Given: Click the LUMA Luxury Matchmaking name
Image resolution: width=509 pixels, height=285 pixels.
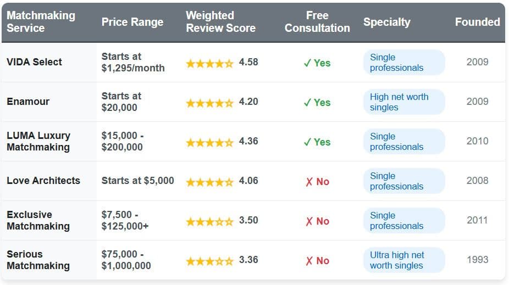Looking at the screenshot, I should pos(38,141).
